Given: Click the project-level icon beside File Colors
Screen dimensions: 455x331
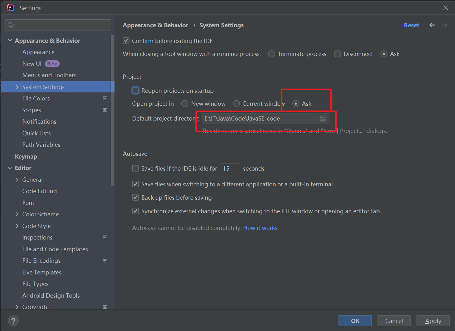Looking at the screenshot, I should [105, 98].
